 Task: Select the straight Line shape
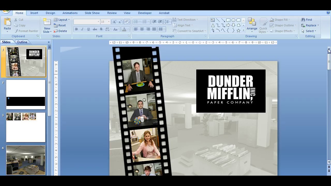(x=218, y=20)
